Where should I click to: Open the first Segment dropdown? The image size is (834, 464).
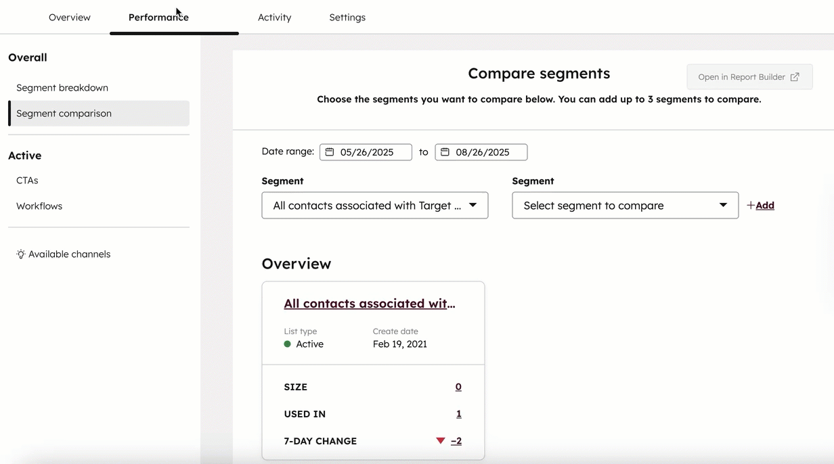(374, 205)
